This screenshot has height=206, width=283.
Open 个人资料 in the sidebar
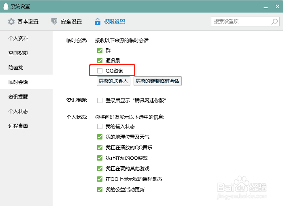click(x=26, y=38)
